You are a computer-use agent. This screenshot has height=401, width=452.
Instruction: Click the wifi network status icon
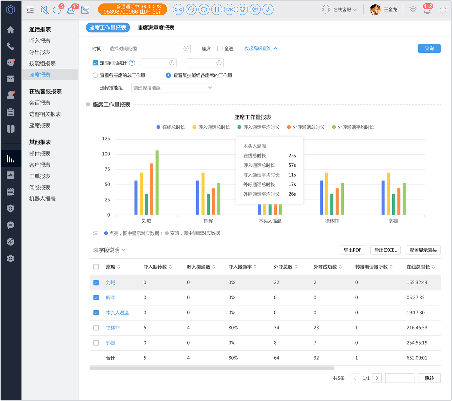pyautogui.click(x=413, y=10)
